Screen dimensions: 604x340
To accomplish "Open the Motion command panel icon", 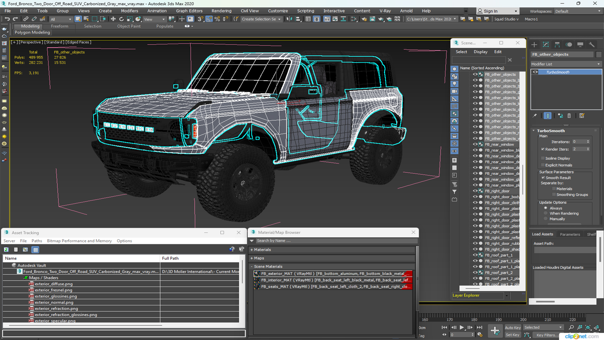I will 569,44.
